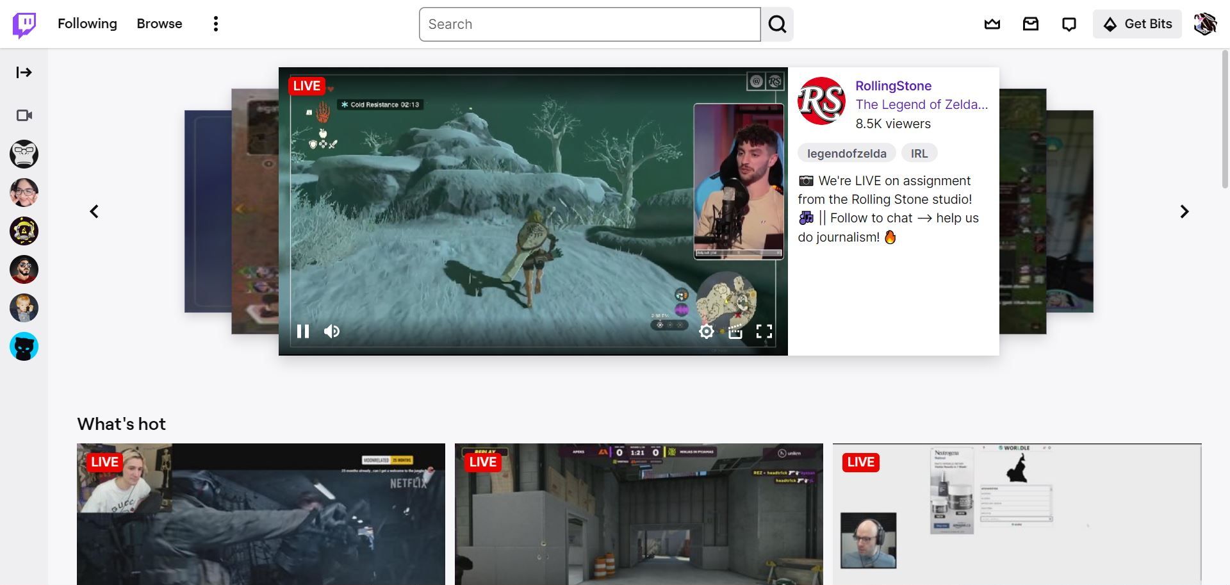Open the video player settings gear
This screenshot has width=1230, height=585.
coord(706,331)
